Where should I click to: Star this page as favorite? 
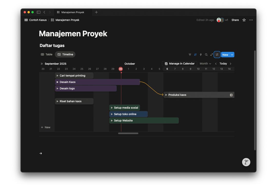coord(244,20)
